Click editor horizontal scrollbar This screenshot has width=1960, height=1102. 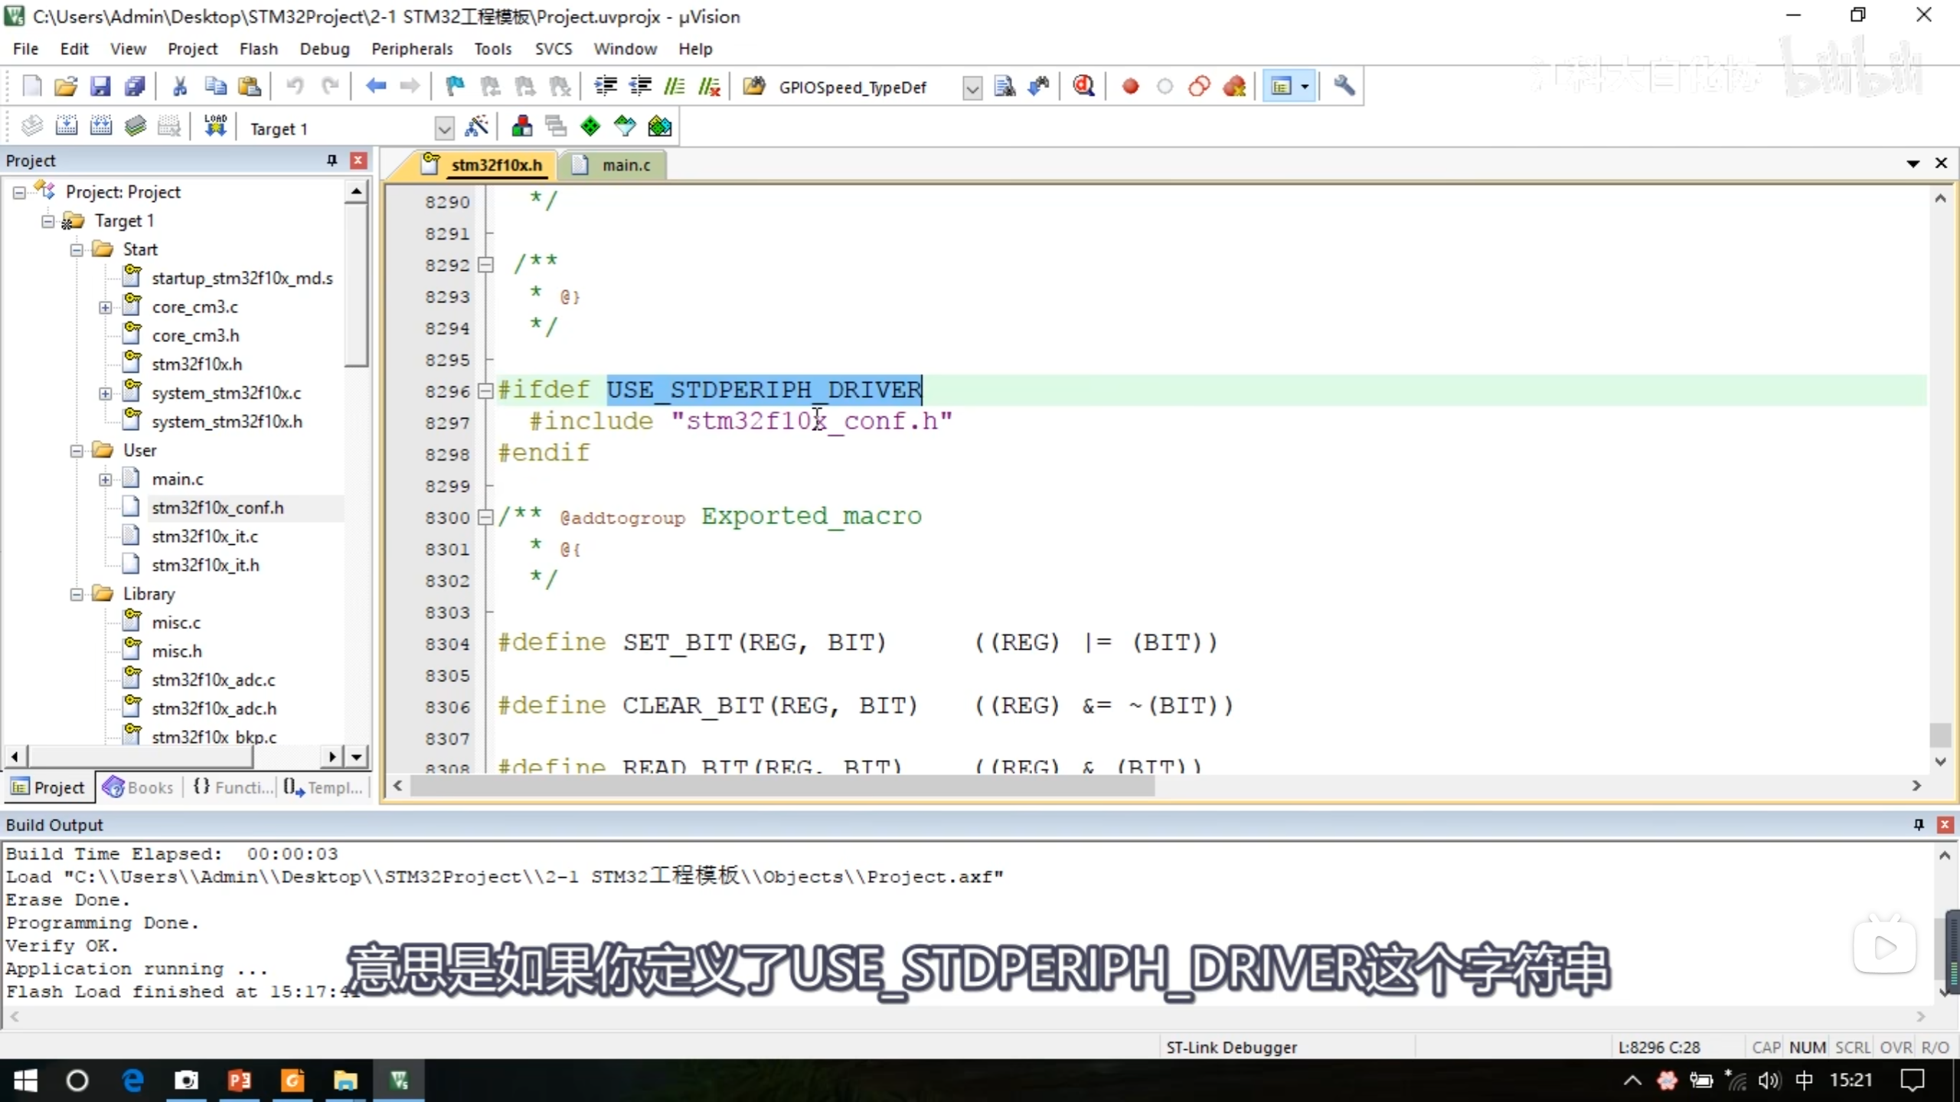pyautogui.click(x=781, y=786)
